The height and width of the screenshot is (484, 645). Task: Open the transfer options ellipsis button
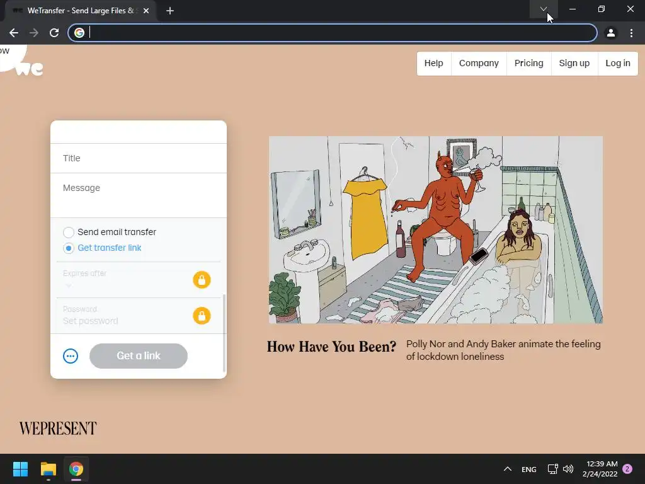[x=71, y=356]
